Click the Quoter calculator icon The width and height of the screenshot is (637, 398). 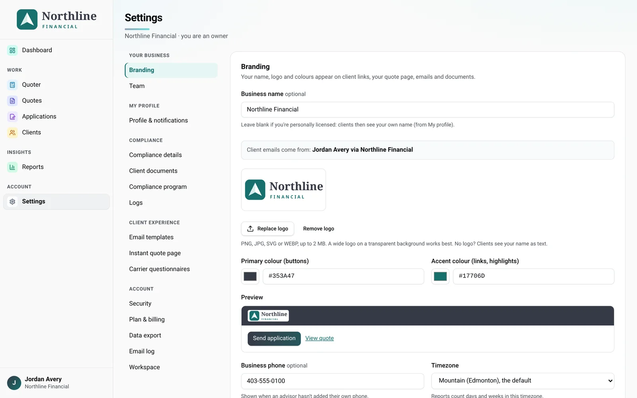(x=12, y=85)
